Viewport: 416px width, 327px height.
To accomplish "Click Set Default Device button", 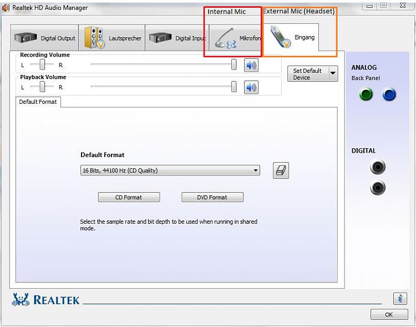I will (x=308, y=74).
